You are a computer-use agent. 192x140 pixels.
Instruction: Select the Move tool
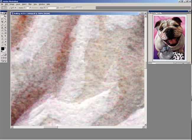pyautogui.click(x=5, y=17)
